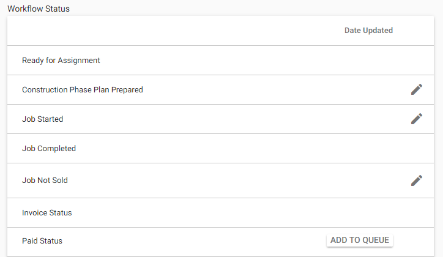This screenshot has width=443, height=257.
Task: Click the pencil icon for Job Started
Action: (417, 119)
